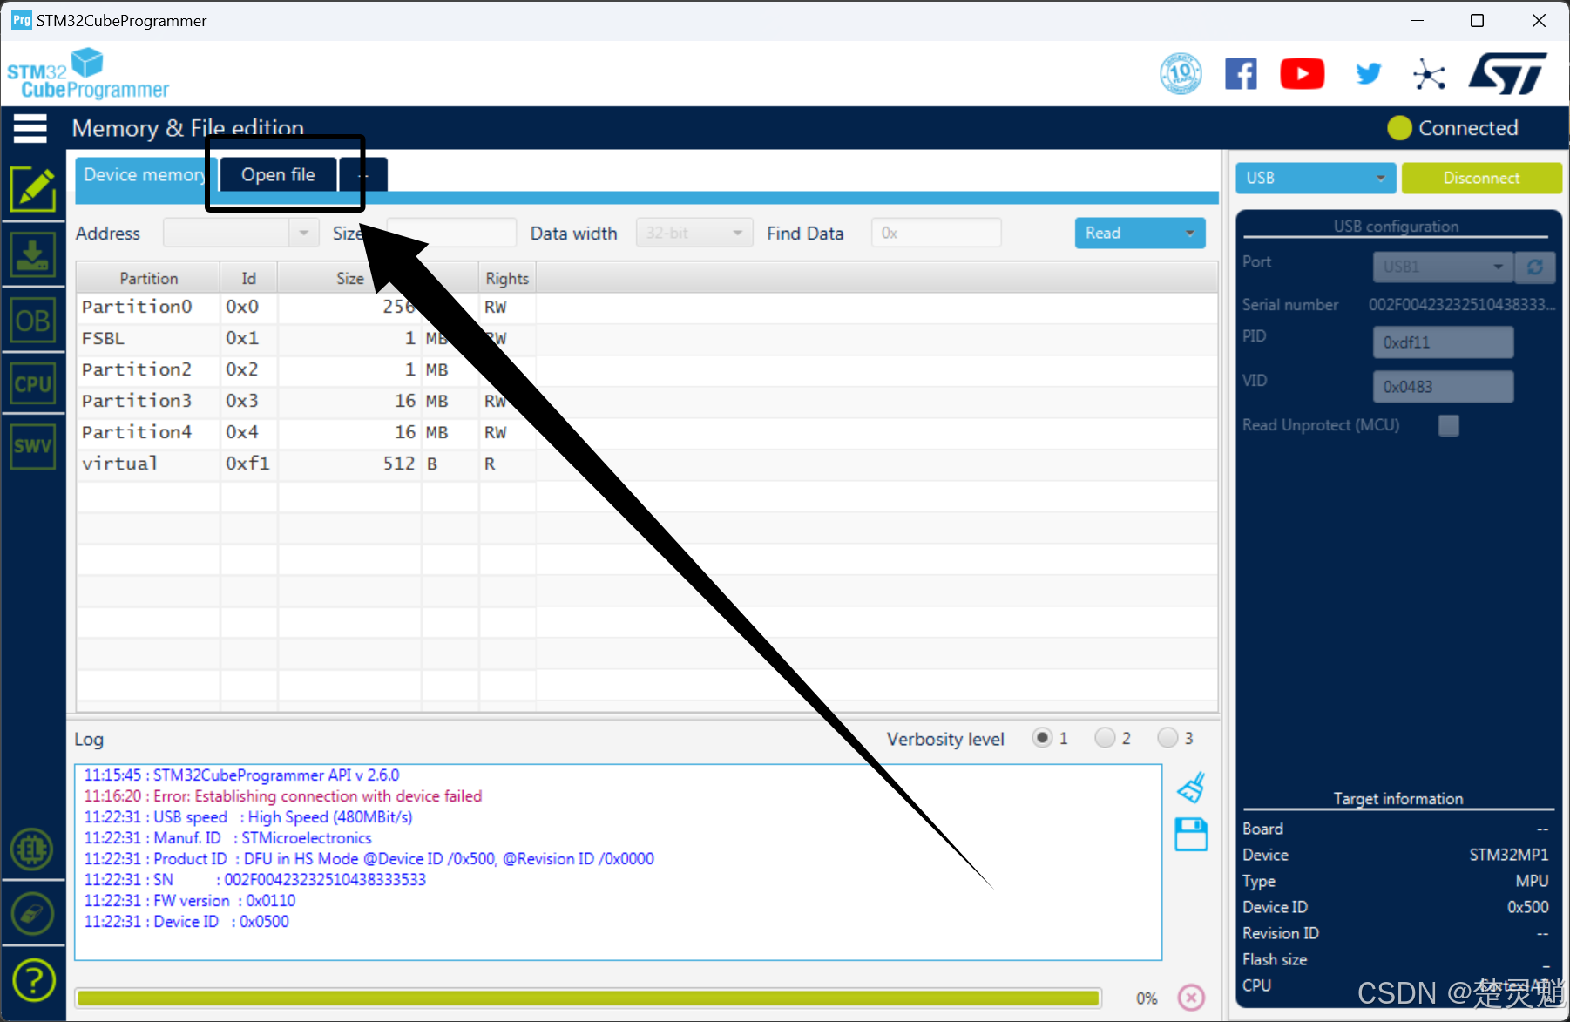The height and width of the screenshot is (1022, 1570).
Task: Open the external loader chip icon
Action: point(33,849)
